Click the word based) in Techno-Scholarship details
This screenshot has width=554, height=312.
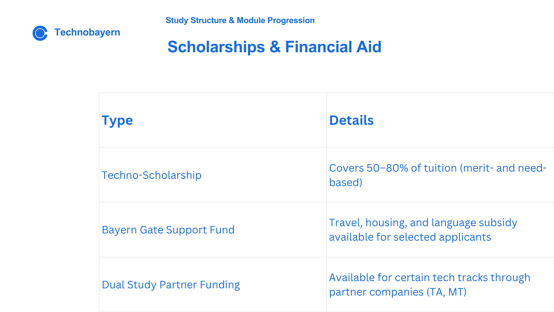coord(346,183)
